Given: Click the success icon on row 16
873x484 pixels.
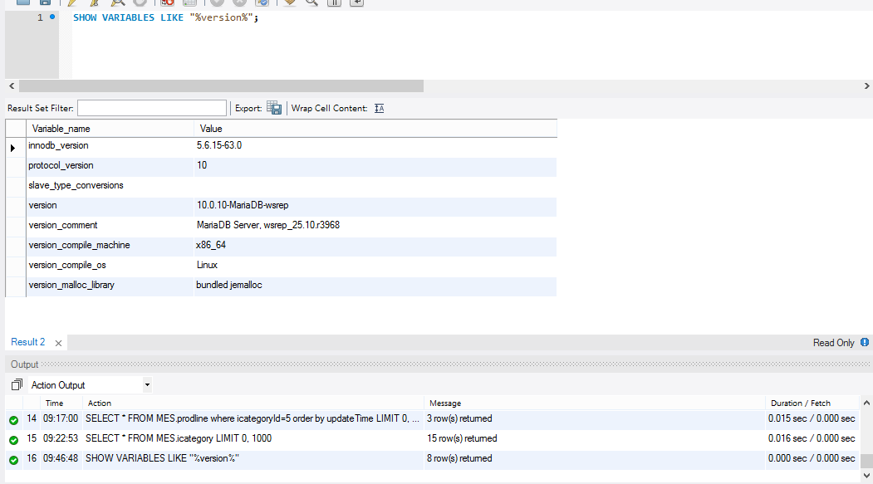Looking at the screenshot, I should 13,459.
